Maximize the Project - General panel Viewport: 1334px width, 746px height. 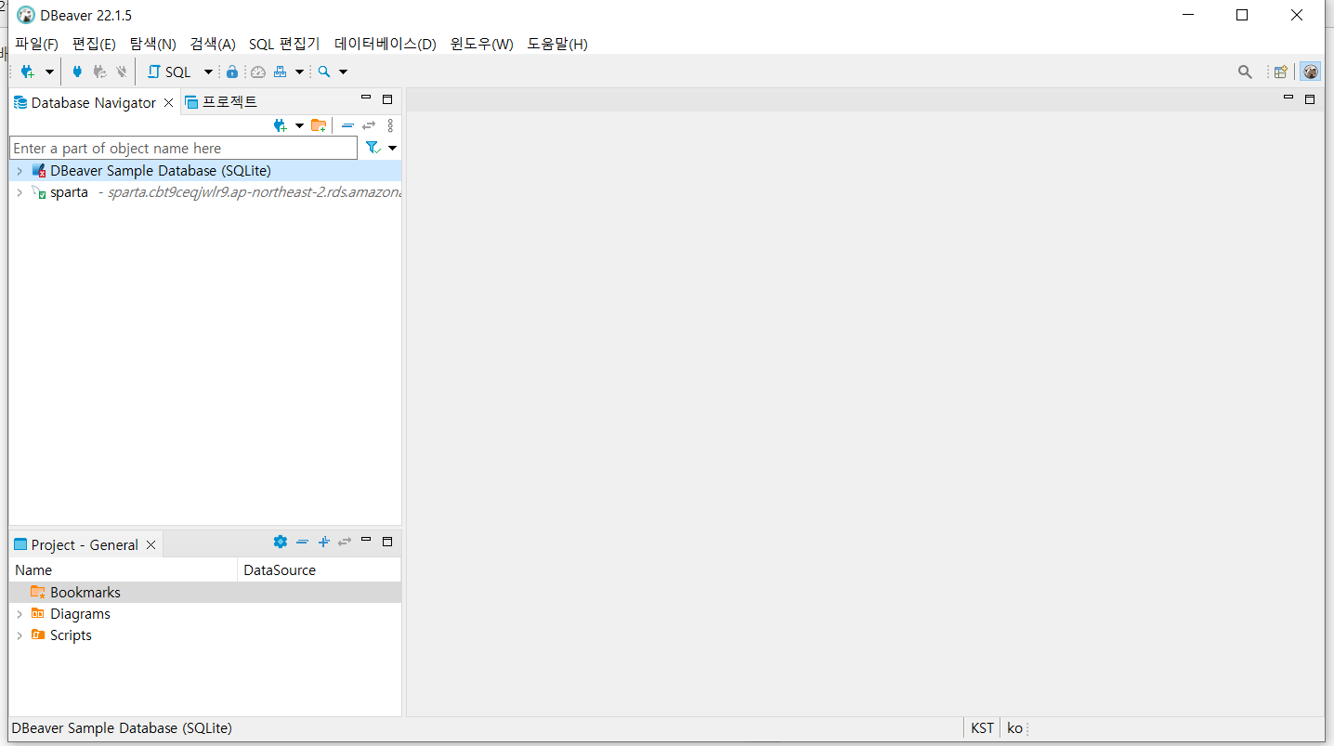tap(387, 541)
